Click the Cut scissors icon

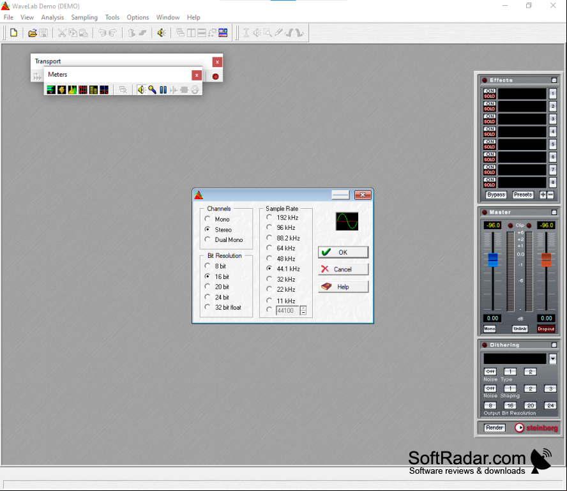(x=62, y=33)
